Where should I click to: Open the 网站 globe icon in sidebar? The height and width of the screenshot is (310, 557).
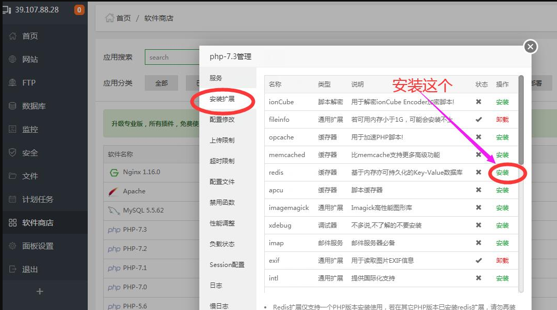(12, 60)
